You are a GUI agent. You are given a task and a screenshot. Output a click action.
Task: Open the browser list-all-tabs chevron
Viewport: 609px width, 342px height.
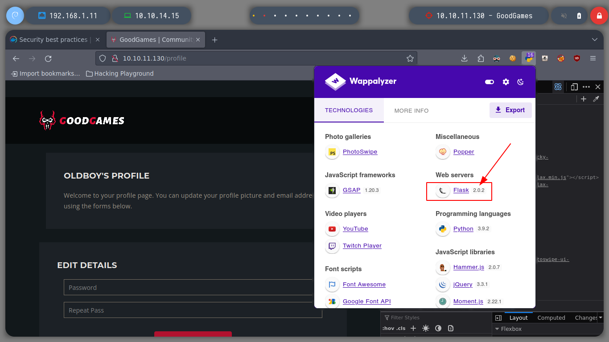(594, 40)
